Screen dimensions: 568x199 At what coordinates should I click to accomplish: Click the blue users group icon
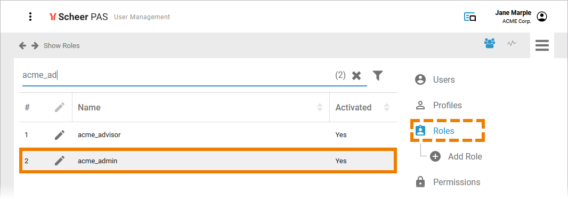point(490,44)
